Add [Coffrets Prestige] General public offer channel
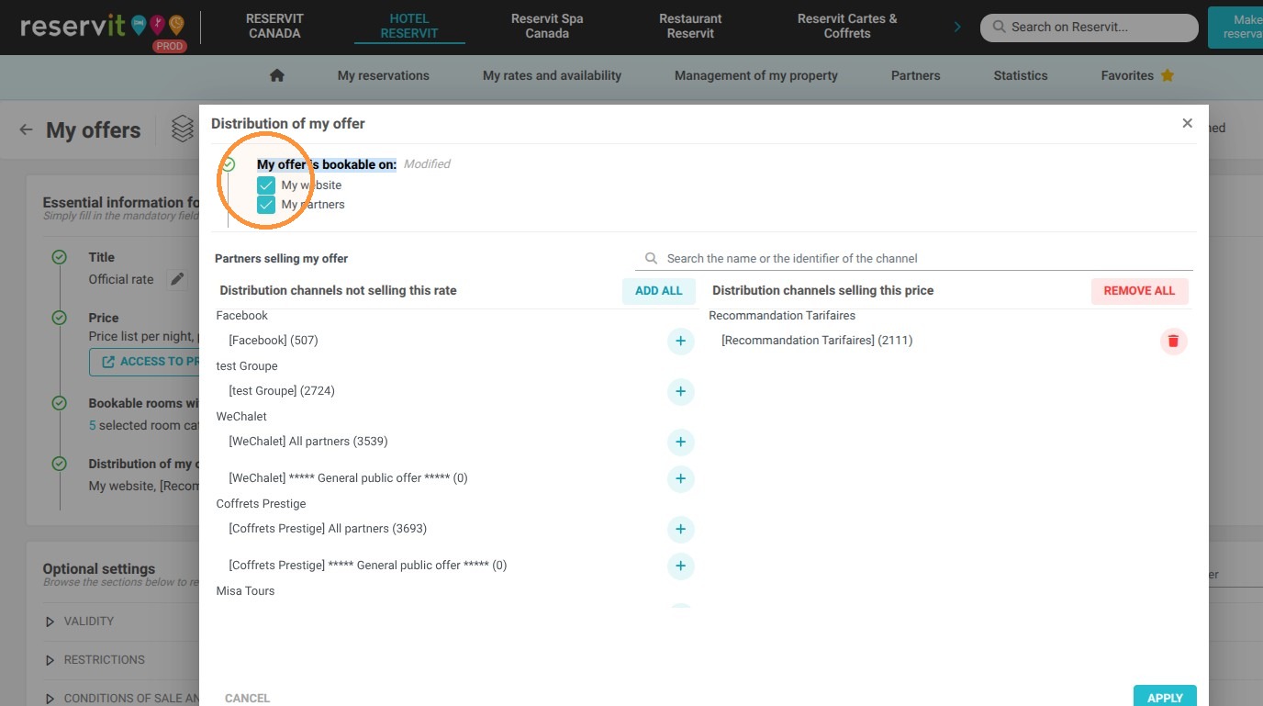This screenshot has height=706, width=1263. tap(680, 566)
